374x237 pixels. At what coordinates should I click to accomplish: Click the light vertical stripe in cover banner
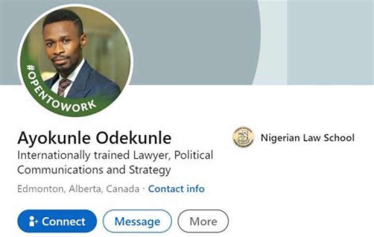273,42
